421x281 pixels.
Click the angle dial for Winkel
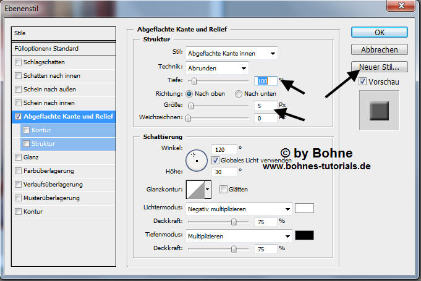pos(195,159)
